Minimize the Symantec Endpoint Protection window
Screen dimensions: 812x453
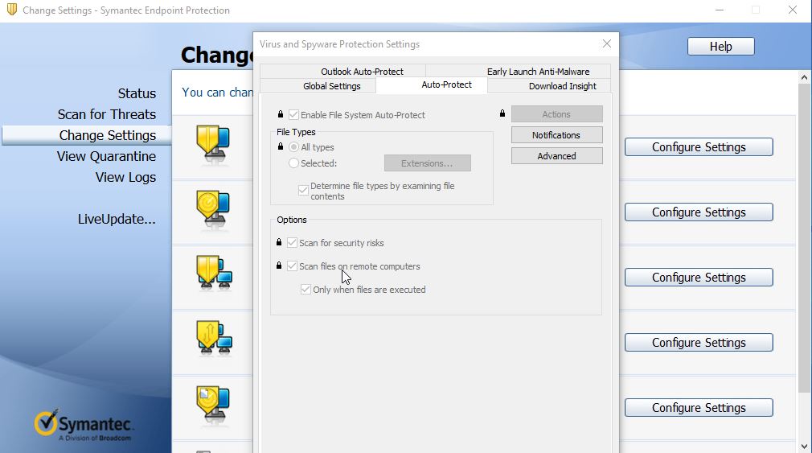[x=720, y=10]
